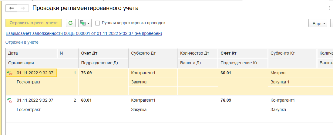Screen dimensions: 333x135
Task: Enable Ручная корректировка проводок checkbox
Action: coord(97,23)
